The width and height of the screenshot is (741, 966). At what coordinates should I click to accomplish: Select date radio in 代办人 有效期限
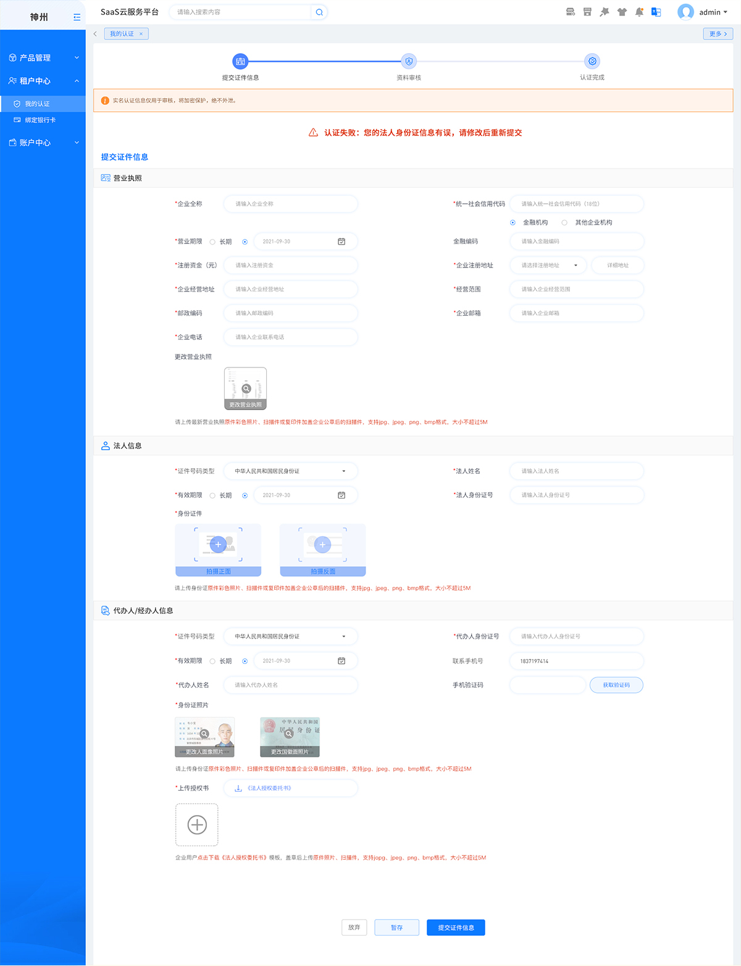coord(245,661)
